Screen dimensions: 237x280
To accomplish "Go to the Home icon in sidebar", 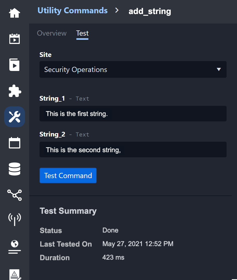I will pos(15,13).
